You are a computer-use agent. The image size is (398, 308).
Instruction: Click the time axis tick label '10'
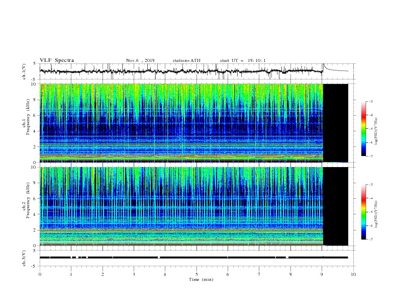[x=353, y=274]
